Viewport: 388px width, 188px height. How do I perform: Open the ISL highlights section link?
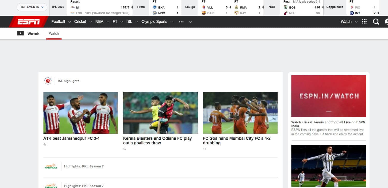69,81
